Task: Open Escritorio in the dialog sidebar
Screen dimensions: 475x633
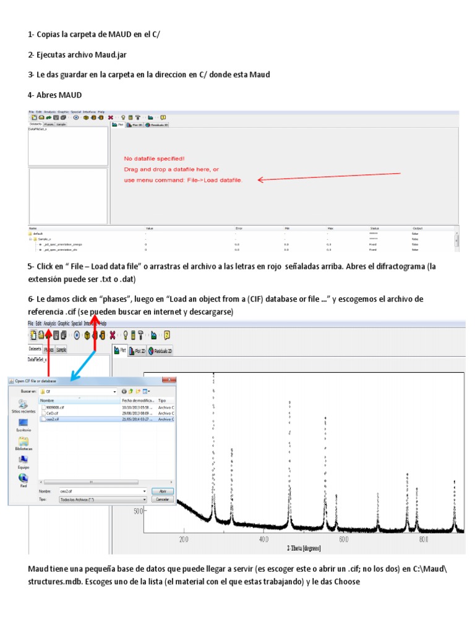Action: [24, 425]
